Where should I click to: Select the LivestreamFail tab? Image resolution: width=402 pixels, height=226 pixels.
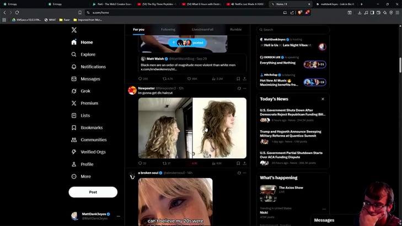pyautogui.click(x=202, y=30)
